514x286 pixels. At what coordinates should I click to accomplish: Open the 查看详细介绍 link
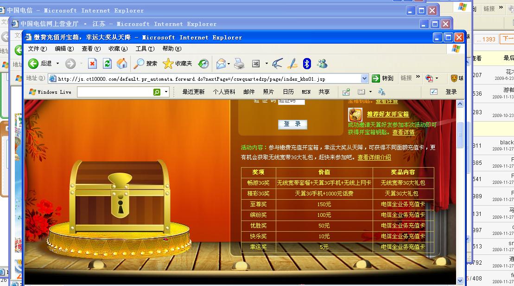tap(374, 157)
